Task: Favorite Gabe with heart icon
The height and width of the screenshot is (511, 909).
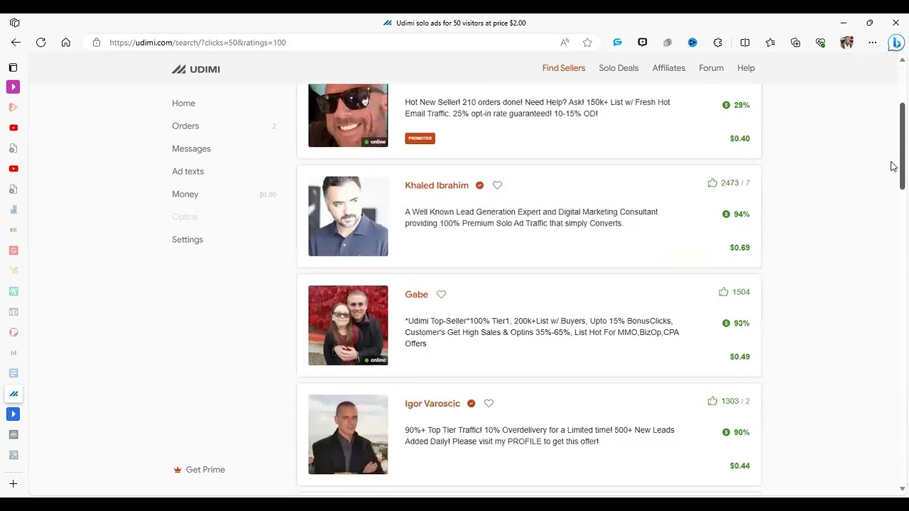Action: 441,295
